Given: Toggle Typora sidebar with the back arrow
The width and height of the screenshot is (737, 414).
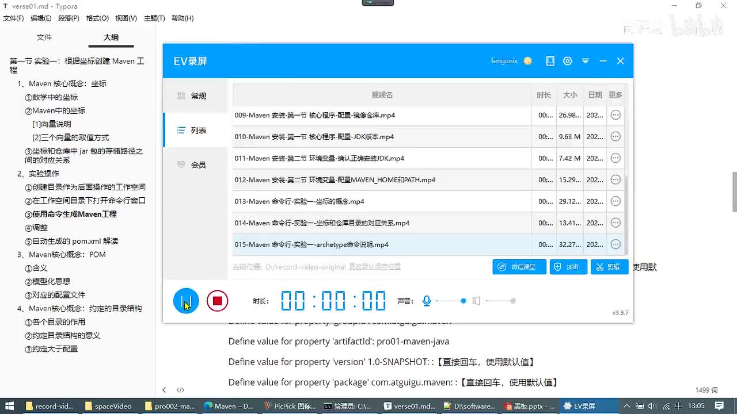Looking at the screenshot, I should tap(164, 390).
